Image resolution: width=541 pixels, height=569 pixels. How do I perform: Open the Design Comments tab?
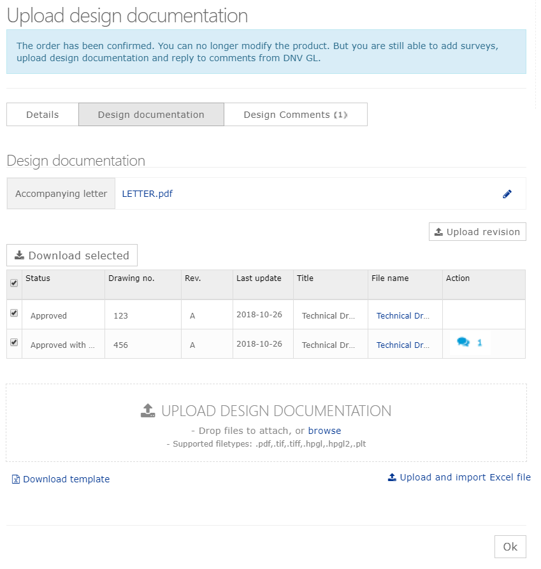click(295, 114)
